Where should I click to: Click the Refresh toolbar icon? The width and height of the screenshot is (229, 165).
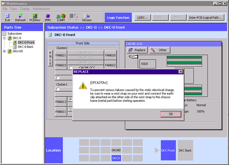(x=20, y=17)
